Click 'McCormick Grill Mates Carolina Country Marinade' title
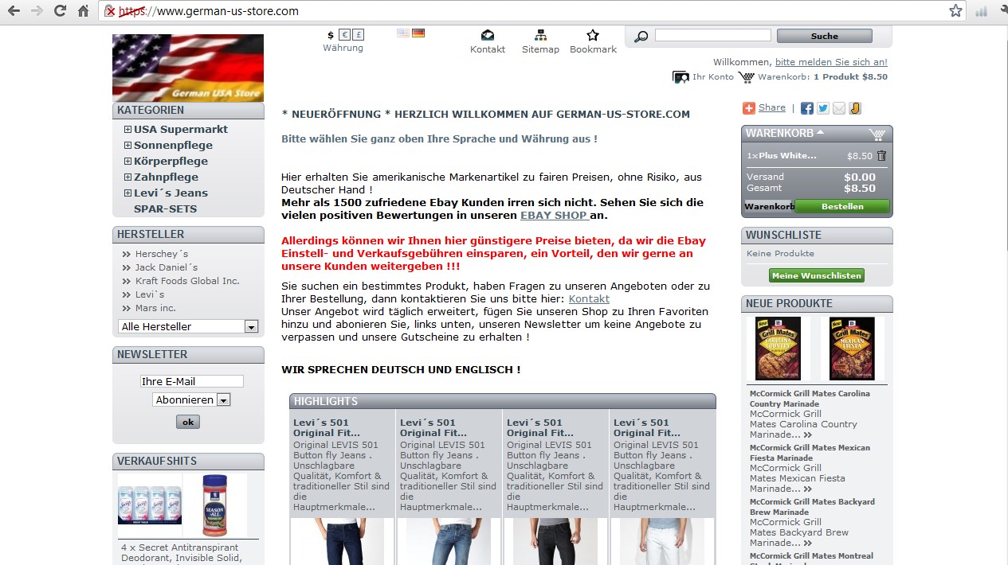Screen dimensions: 1008x565 click(x=810, y=399)
